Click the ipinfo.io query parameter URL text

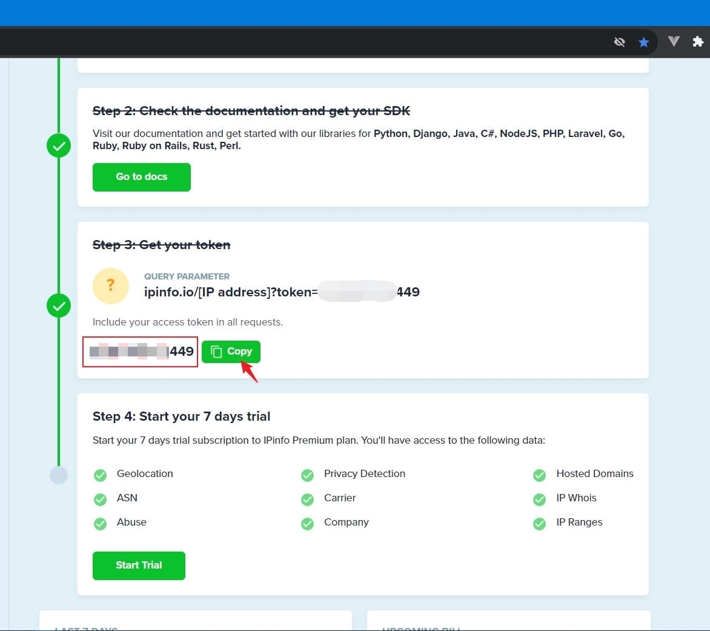282,292
